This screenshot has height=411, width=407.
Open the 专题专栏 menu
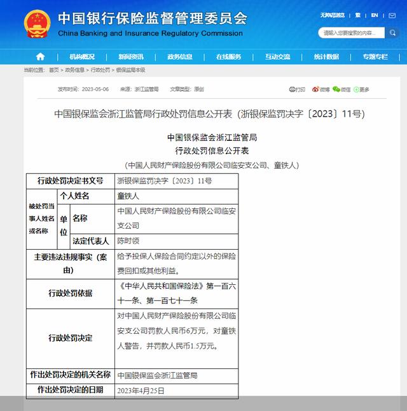(375, 57)
